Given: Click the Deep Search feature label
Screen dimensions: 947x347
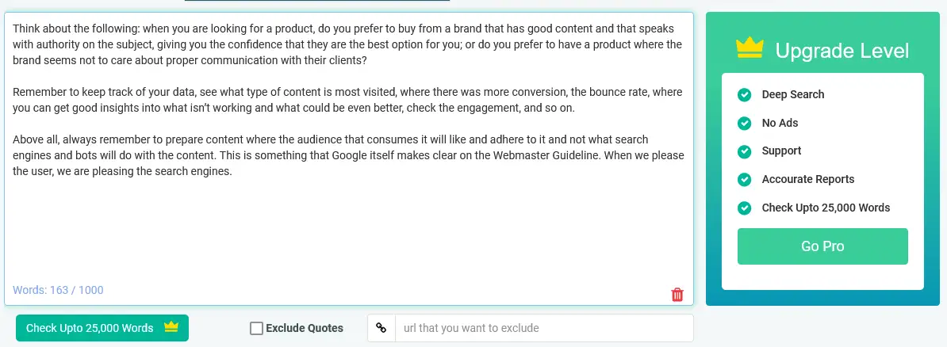Looking at the screenshot, I should point(793,95).
